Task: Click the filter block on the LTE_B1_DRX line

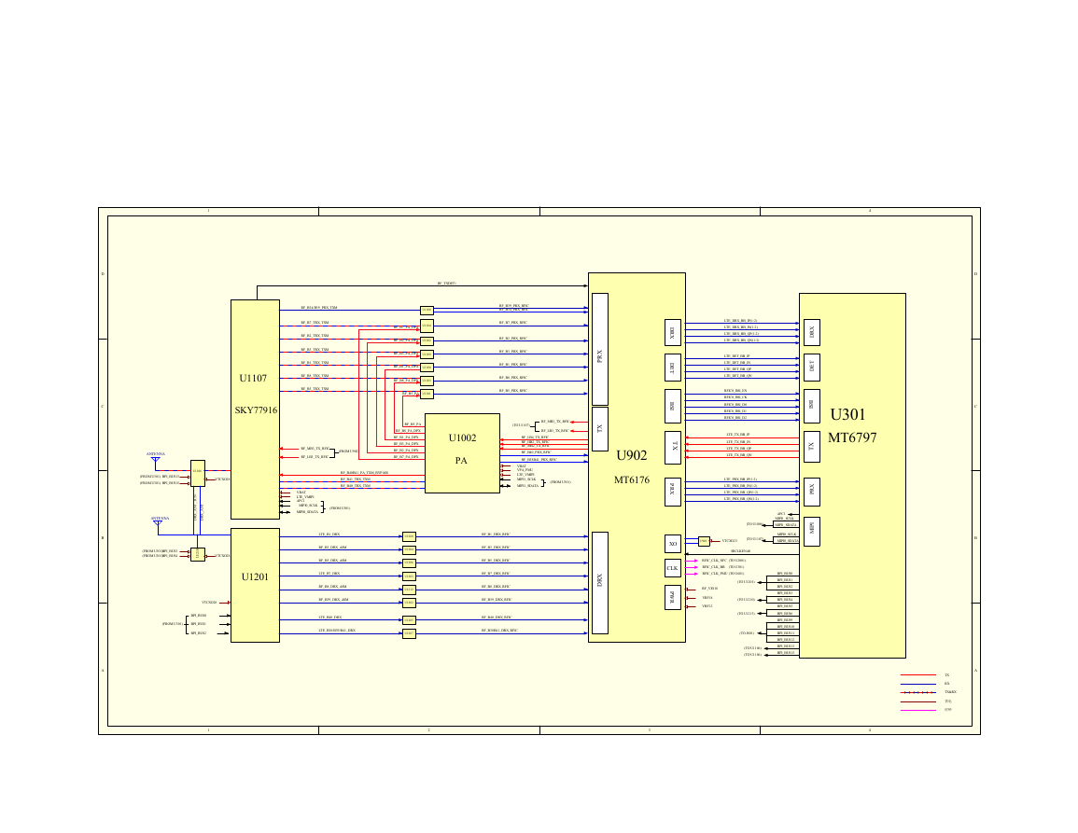Action: (x=409, y=536)
